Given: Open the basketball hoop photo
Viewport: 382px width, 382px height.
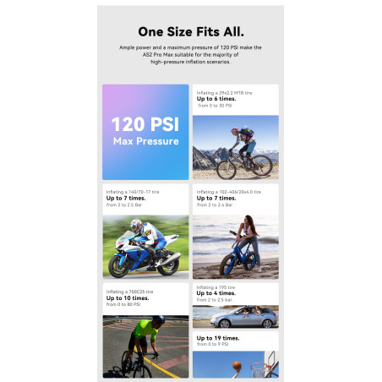Looking at the screenshot, I should pos(236,364).
